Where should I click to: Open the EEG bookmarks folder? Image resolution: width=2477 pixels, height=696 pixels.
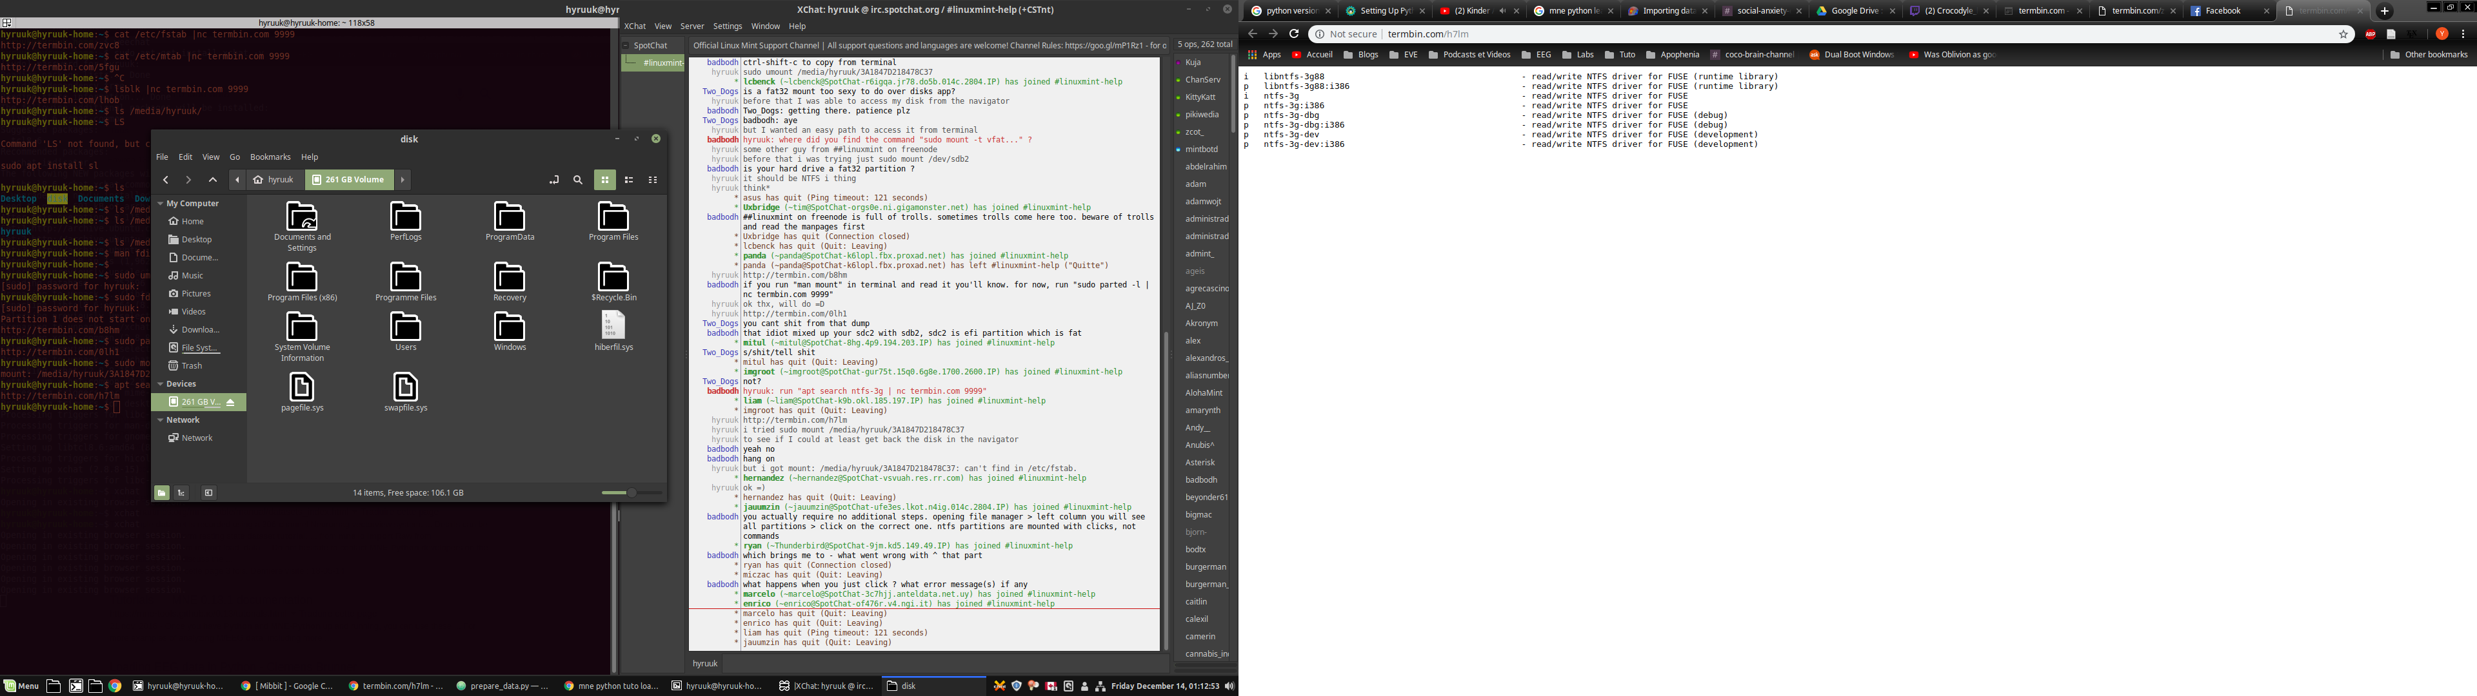1536,55
